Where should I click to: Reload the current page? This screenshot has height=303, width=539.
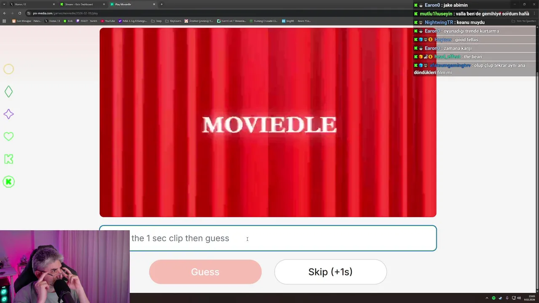[19, 13]
